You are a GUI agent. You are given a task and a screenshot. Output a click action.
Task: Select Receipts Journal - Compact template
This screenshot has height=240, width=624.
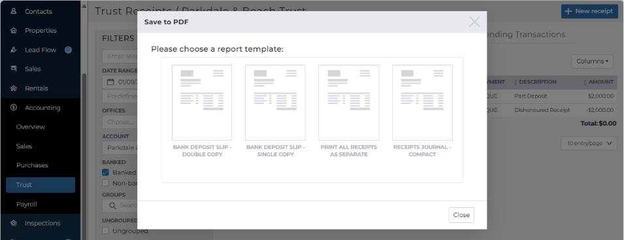[x=422, y=111]
